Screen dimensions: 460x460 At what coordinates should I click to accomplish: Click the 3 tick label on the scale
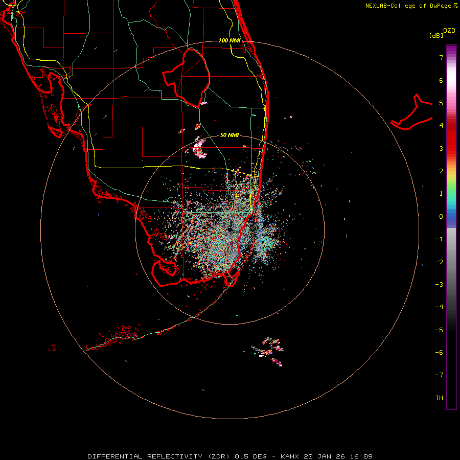coord(441,148)
